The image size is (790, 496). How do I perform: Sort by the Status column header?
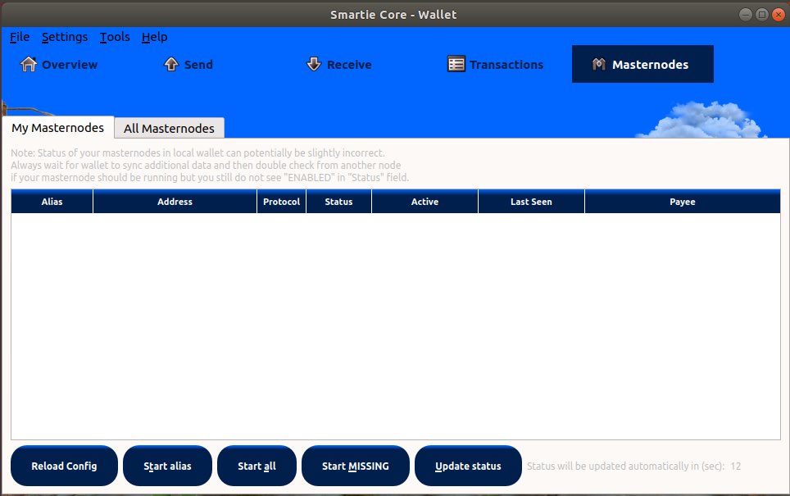pyautogui.click(x=338, y=202)
